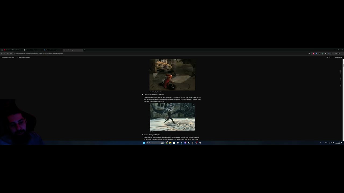The image size is (344, 193).
Task: Click Flexible Combat System breadcrumb link
Action: (x=8, y=57)
